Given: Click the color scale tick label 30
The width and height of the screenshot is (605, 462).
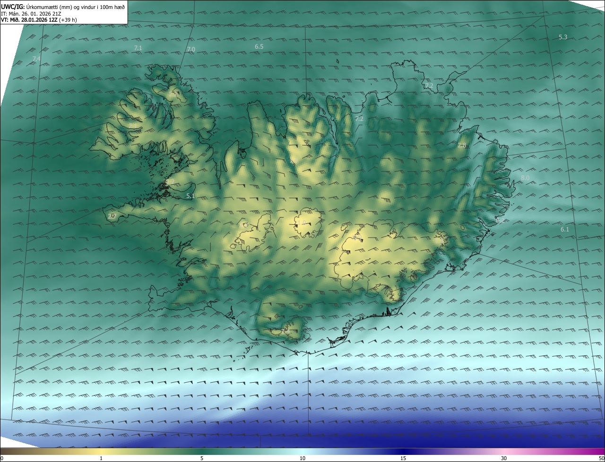Looking at the screenshot, I should click(504, 458).
